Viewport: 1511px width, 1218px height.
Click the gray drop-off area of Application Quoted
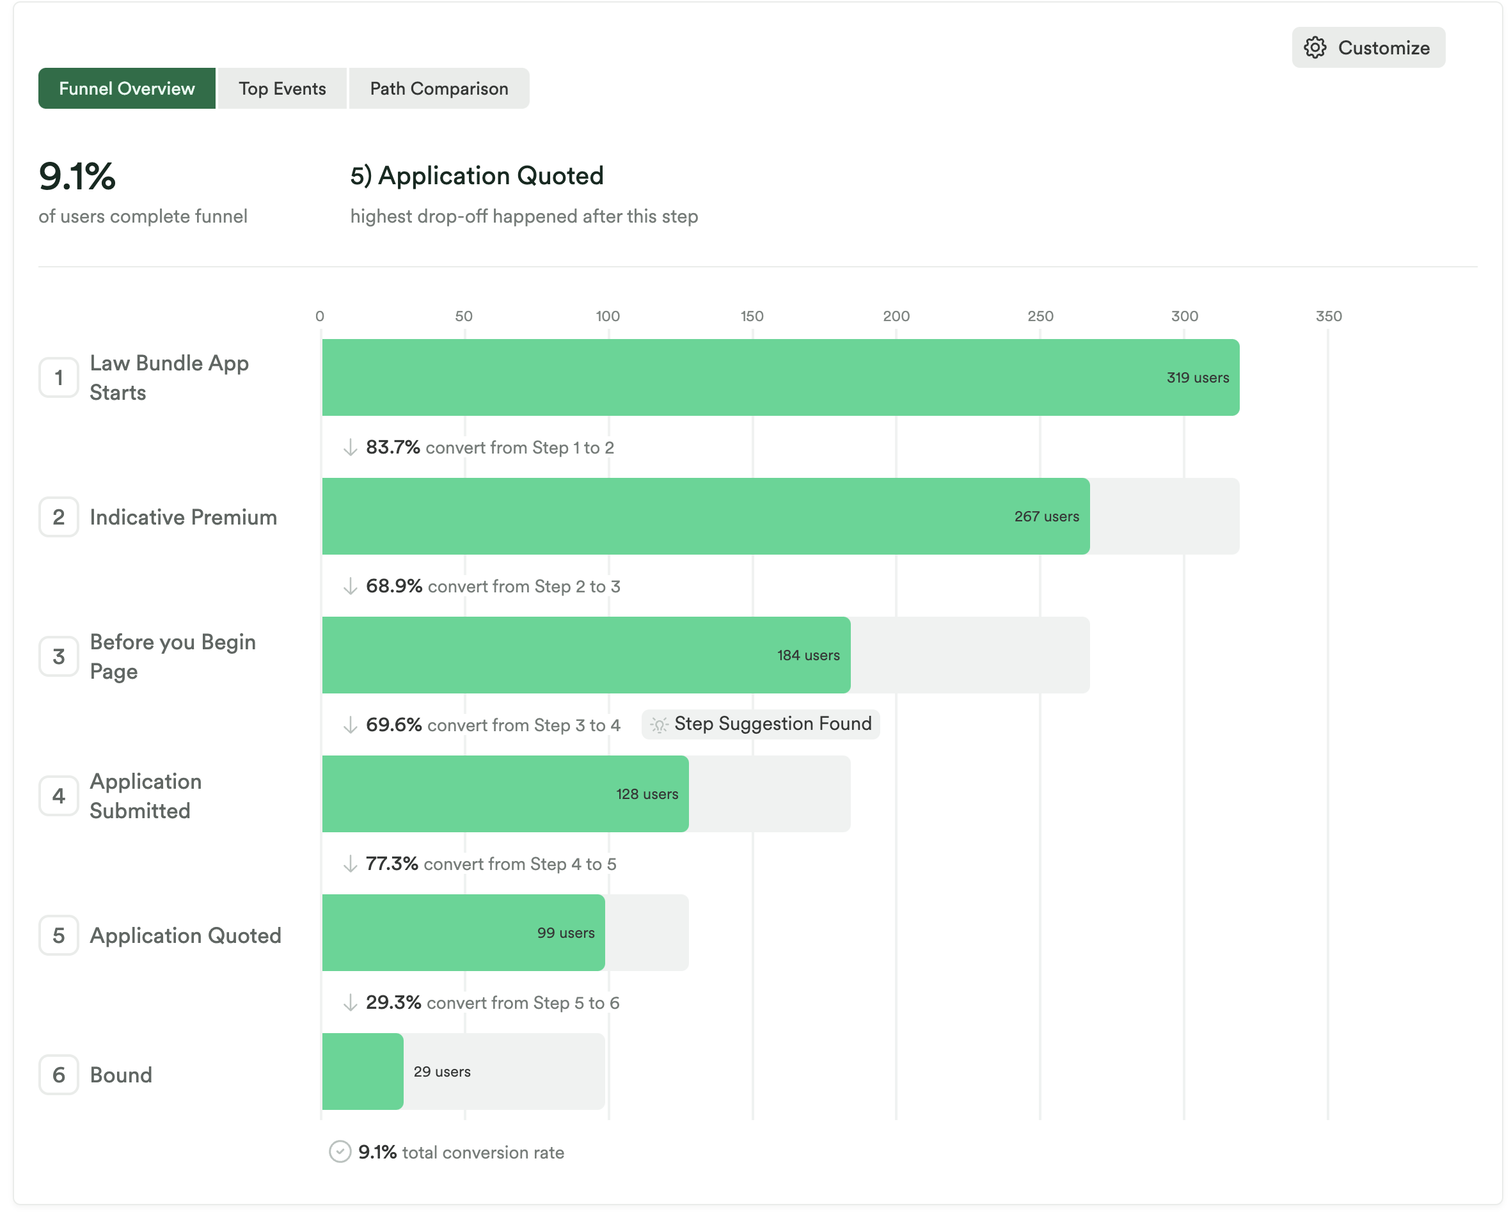click(646, 933)
